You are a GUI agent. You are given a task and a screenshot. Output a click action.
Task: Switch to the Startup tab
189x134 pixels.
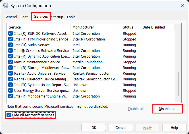(57, 17)
